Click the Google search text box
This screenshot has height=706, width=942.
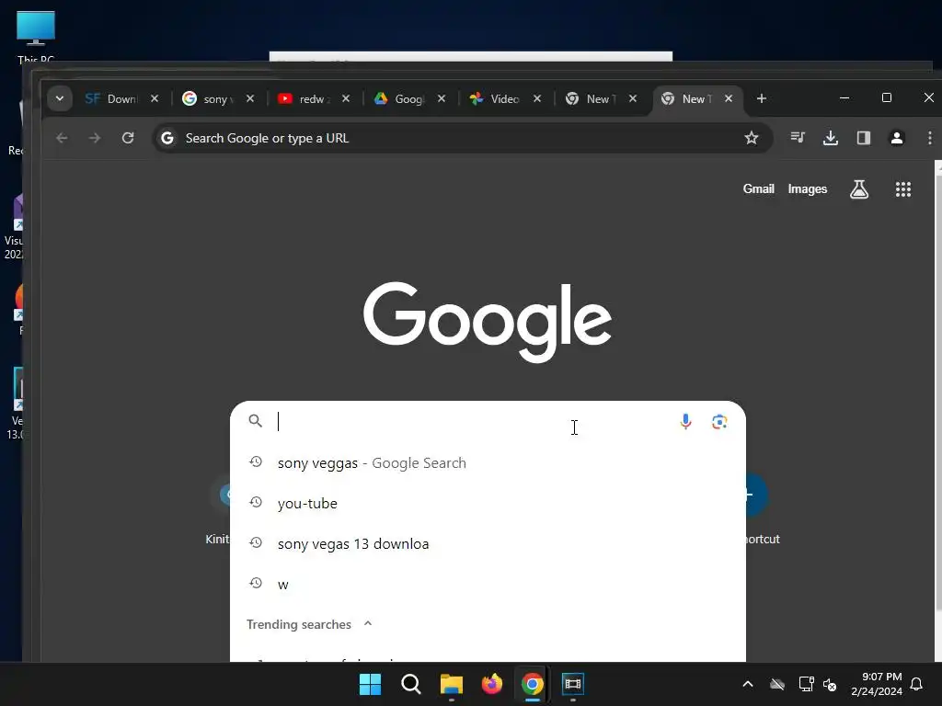pos(472,421)
